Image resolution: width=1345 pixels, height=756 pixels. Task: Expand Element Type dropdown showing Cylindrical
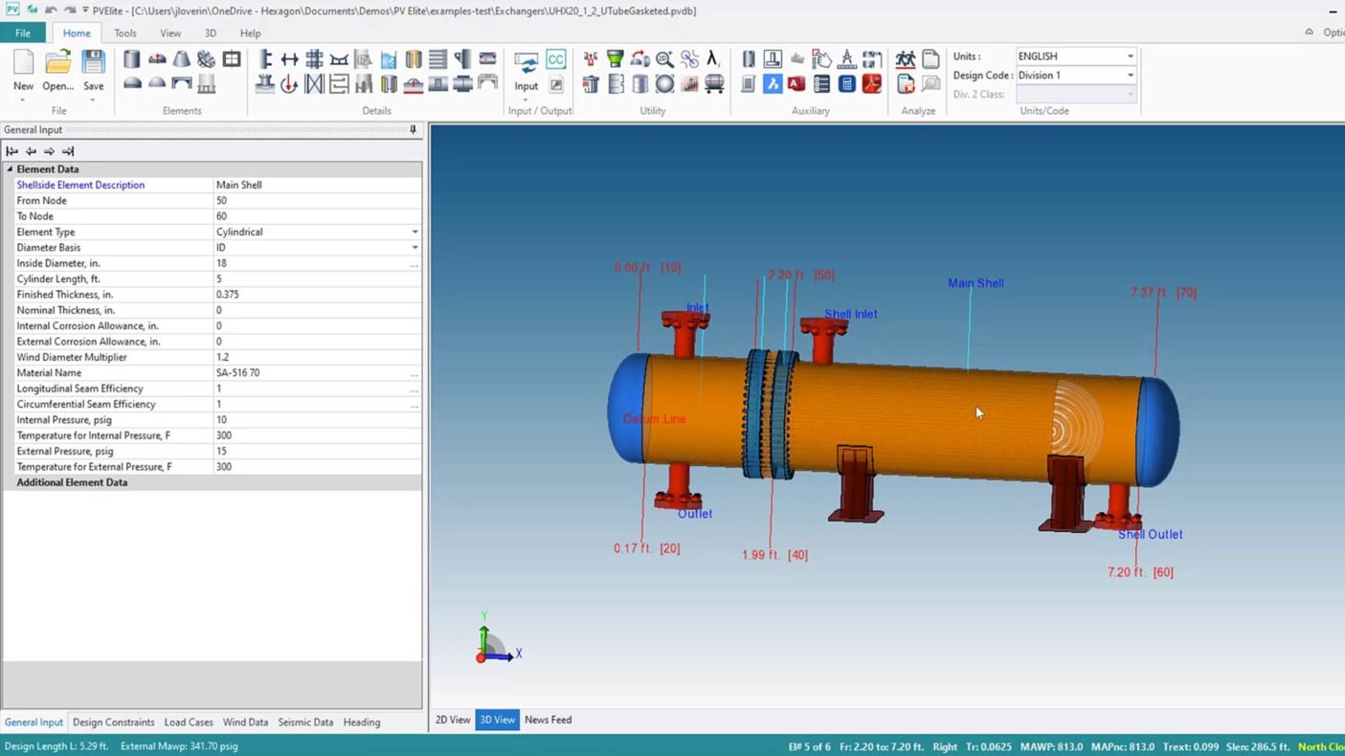click(415, 232)
